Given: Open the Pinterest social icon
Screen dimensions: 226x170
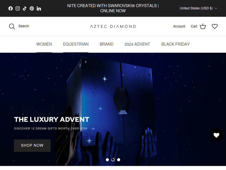Looking at the screenshot, I should pos(32,8).
